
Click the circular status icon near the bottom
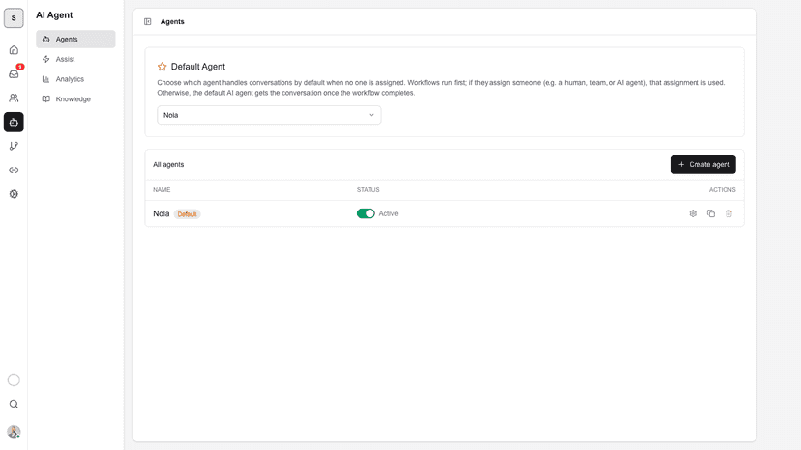pyautogui.click(x=14, y=380)
